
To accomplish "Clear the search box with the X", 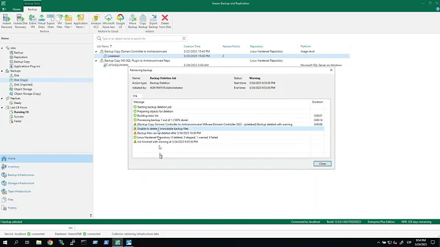I will (184, 39).
